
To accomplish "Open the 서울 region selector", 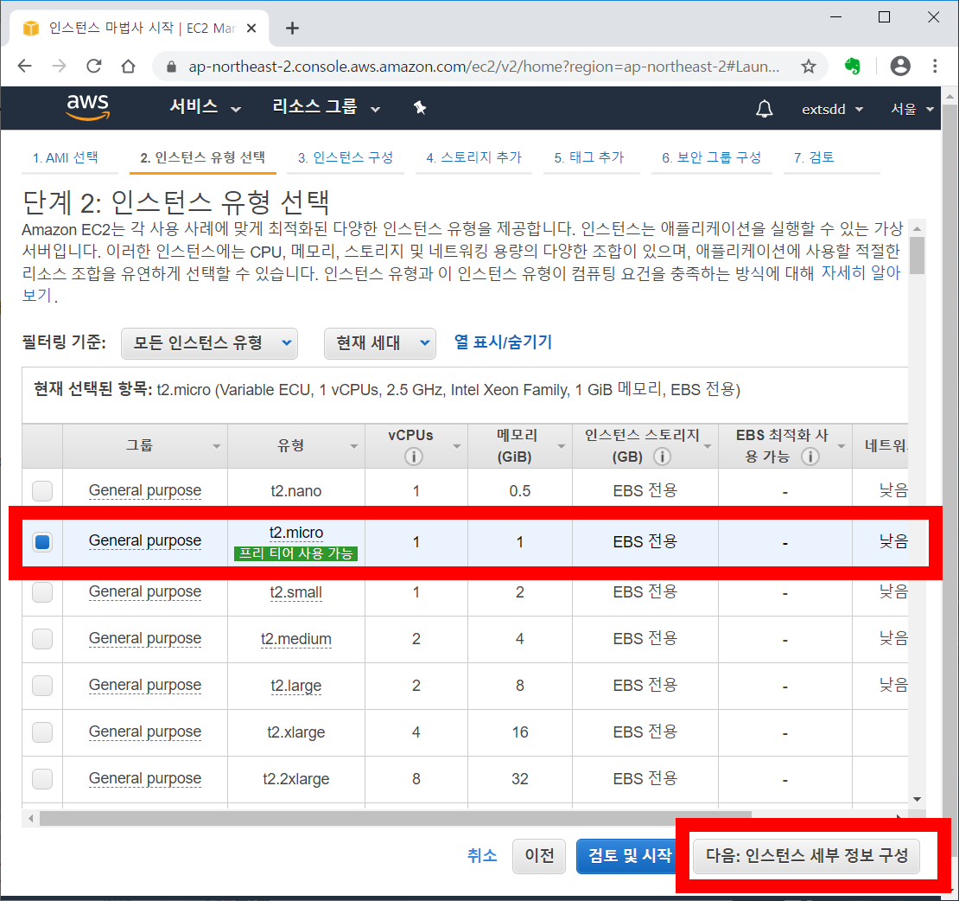I will [911, 110].
